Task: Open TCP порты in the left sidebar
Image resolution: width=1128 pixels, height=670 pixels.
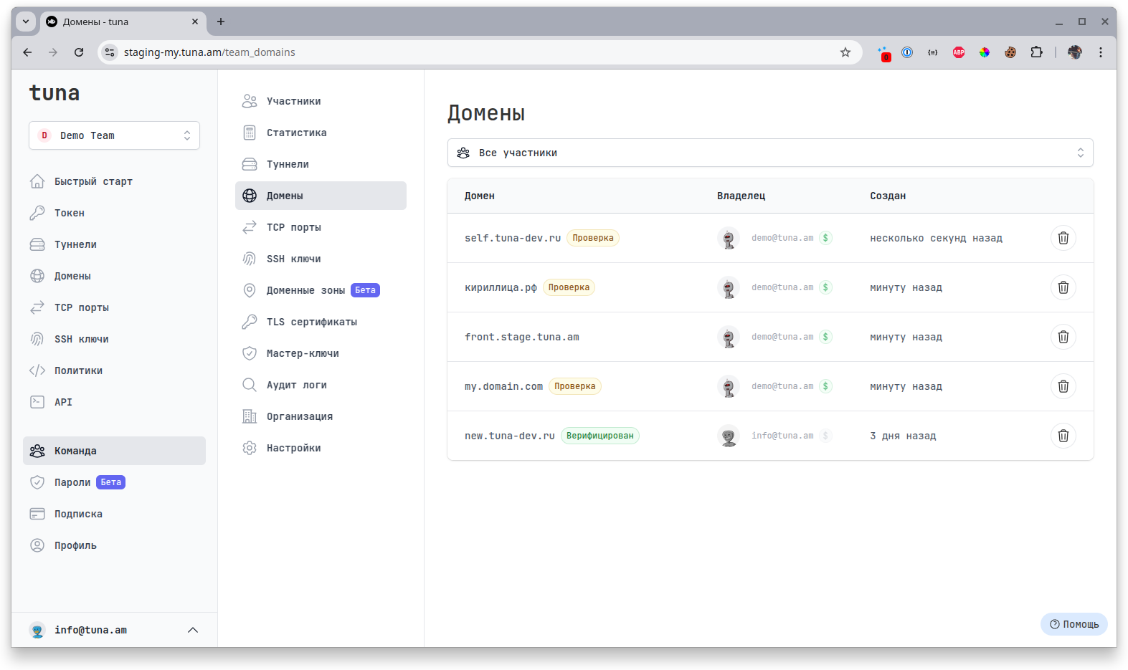Action: click(x=114, y=307)
